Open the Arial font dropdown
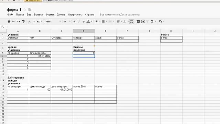Viewport: 220px width, 124px height. (x=53, y=22)
